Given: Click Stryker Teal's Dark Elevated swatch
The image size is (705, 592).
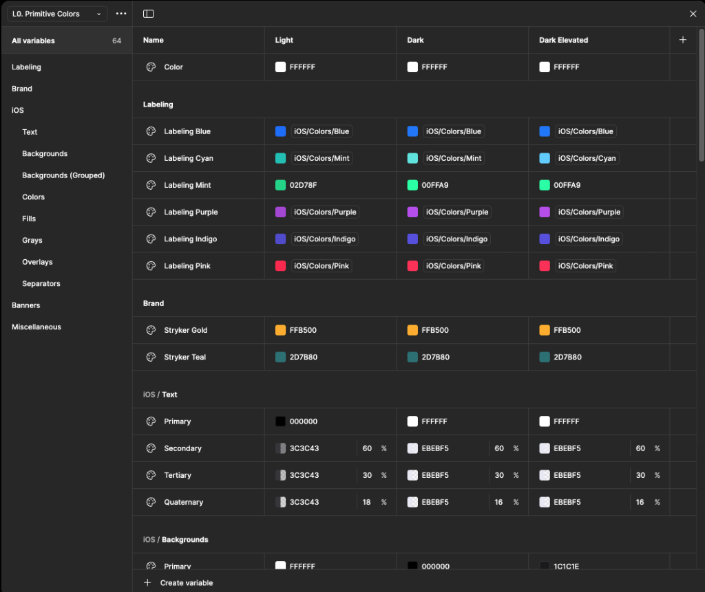Looking at the screenshot, I should (545, 357).
